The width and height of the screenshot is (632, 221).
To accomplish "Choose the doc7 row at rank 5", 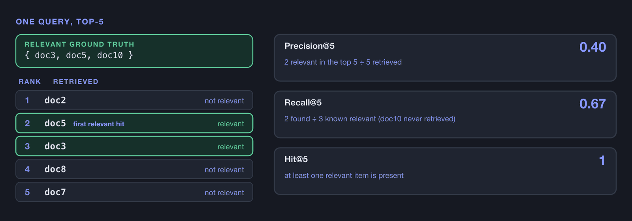I will coord(134,192).
